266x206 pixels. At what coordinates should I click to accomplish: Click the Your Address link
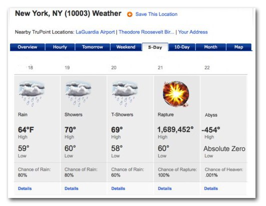point(193,32)
